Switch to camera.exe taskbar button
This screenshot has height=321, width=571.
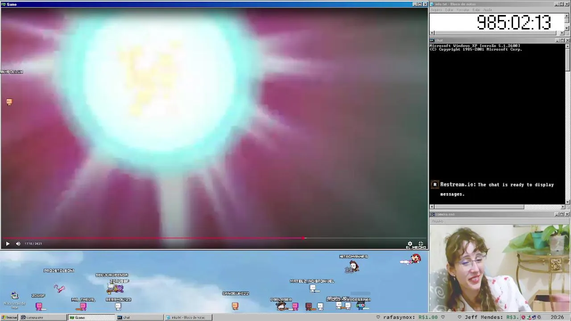43,317
